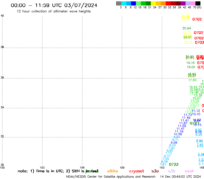Click the wave height value '19.15'
This screenshot has width=204, height=179.
[x=190, y=63]
